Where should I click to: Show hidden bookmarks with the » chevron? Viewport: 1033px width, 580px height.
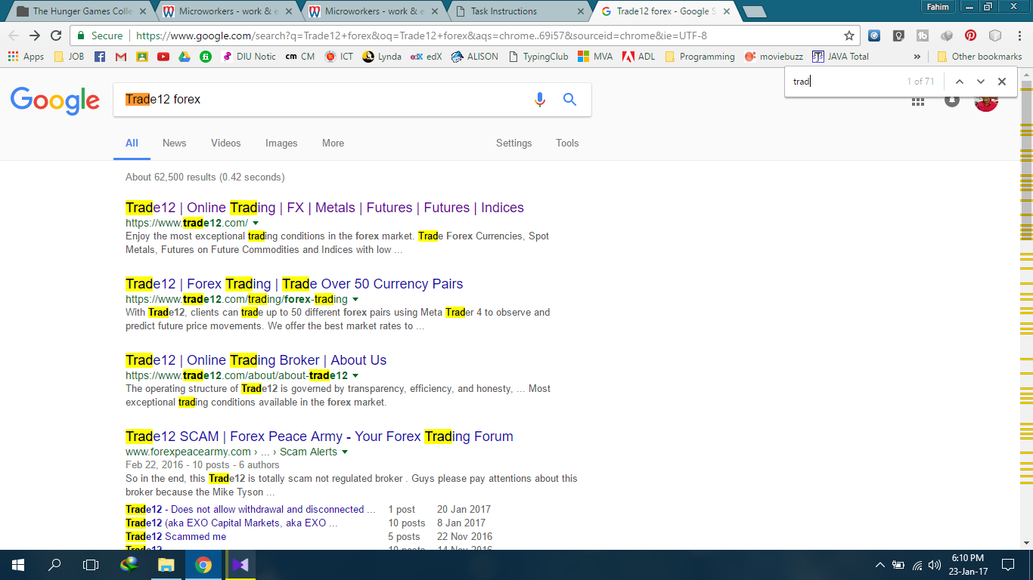[x=917, y=57]
